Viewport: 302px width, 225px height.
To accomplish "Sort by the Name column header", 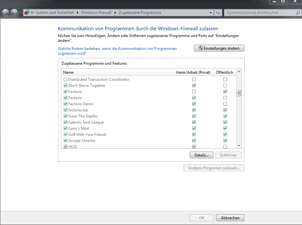I will coord(117,72).
